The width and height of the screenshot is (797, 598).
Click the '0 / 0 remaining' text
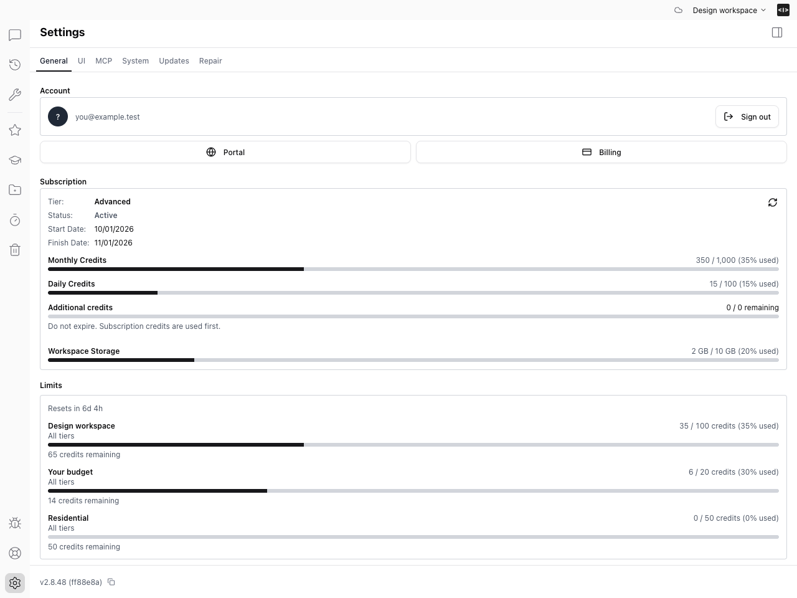(753, 308)
